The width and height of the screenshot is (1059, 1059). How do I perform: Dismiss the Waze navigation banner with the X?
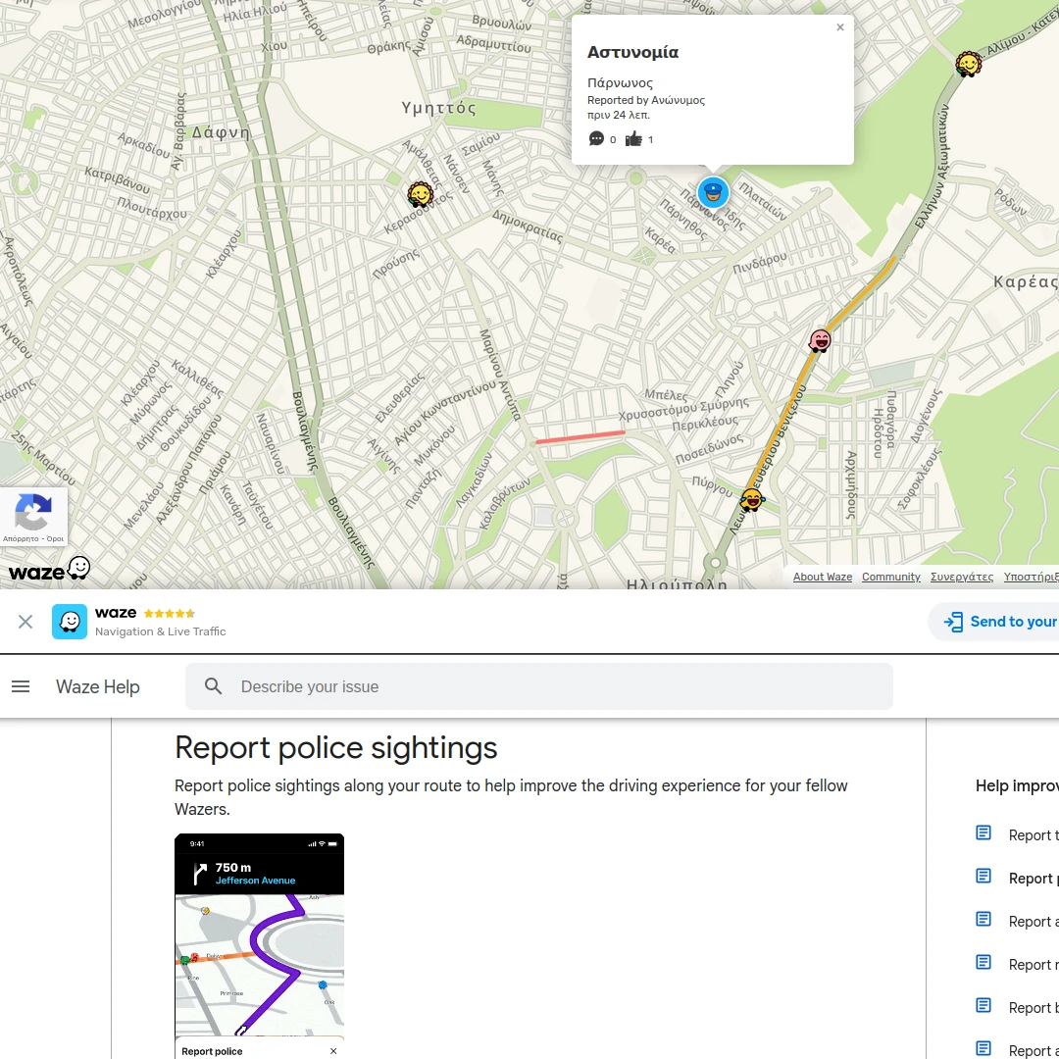point(25,621)
